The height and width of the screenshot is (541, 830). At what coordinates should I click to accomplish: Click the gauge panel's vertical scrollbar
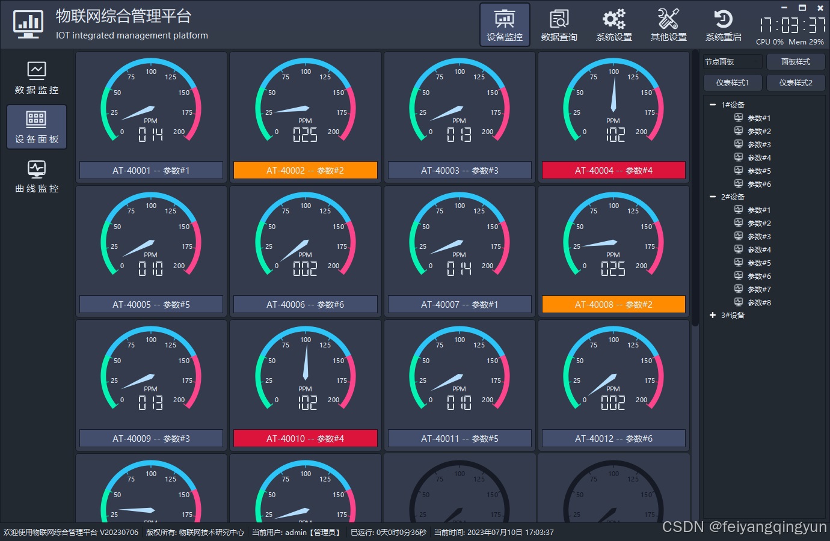point(695,189)
